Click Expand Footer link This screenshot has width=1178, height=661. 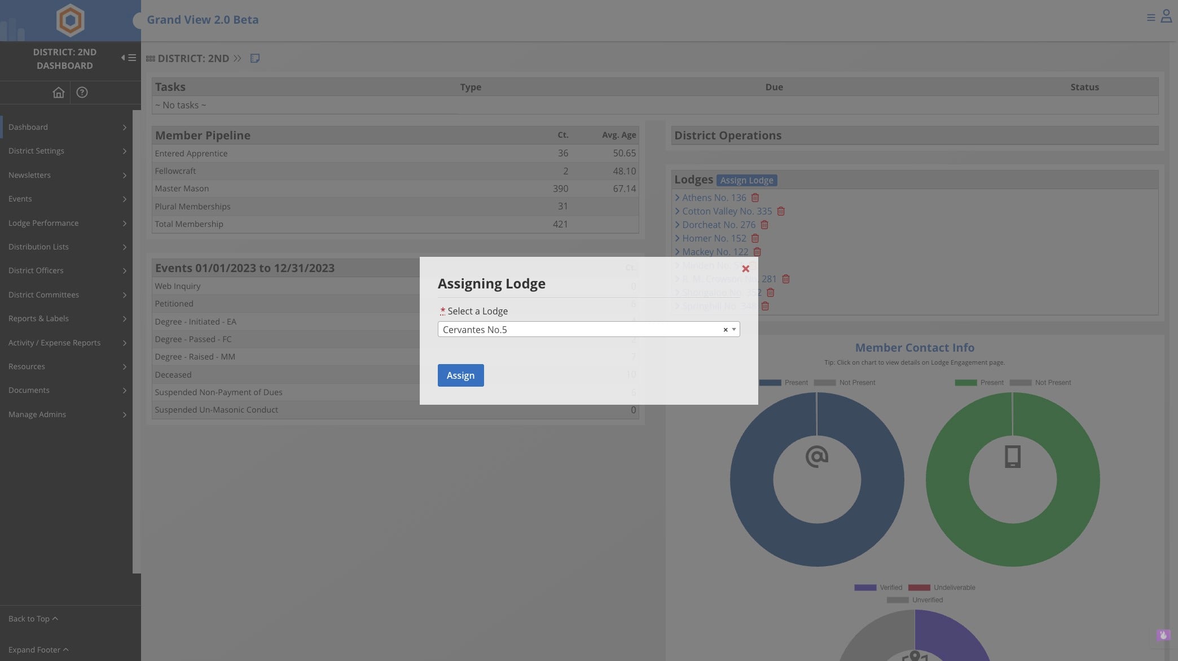click(38, 650)
